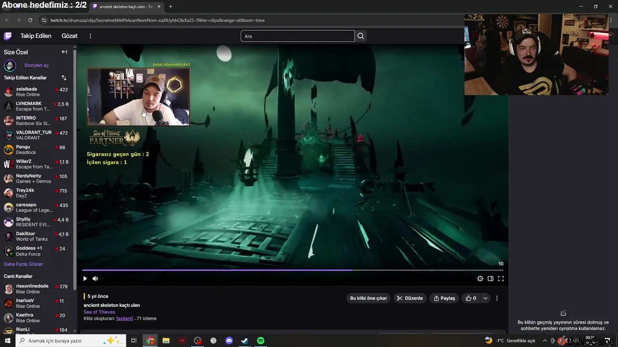Image resolution: width=618 pixels, height=347 pixels.
Task: Open clip creator faviian0 profile
Action: pyautogui.click(x=125, y=319)
